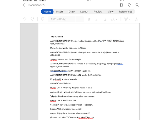Open Aptos (Body) font name box
Image resolution: width=160 pixels, height=120 pixels.
pos(62,19)
